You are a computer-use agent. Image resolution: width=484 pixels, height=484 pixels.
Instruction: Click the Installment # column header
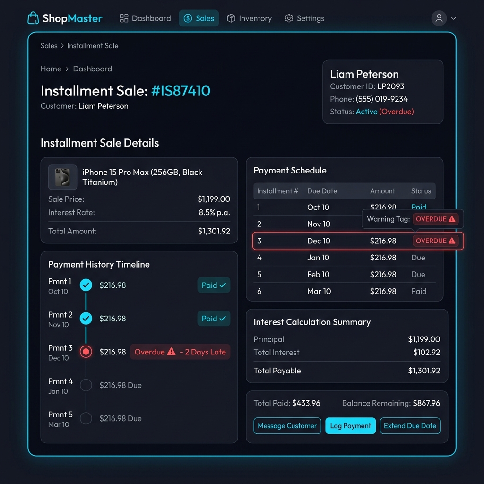pyautogui.click(x=277, y=191)
